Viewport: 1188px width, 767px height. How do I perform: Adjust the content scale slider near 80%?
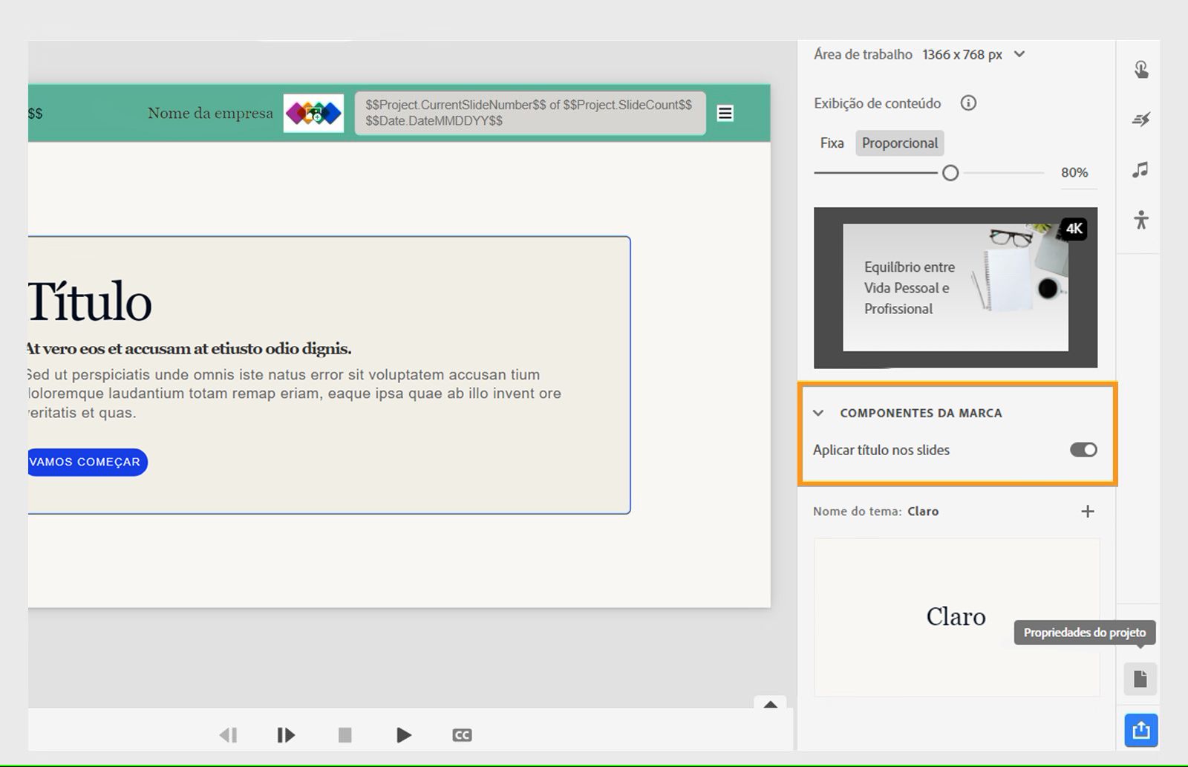pyautogui.click(x=950, y=172)
